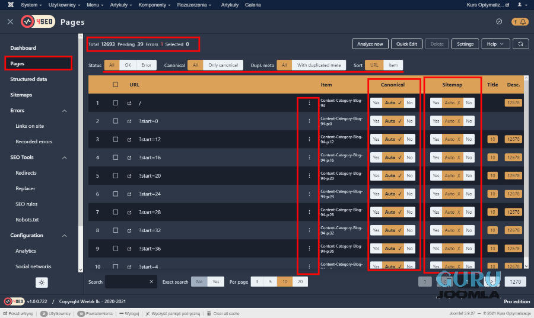Jump to last page 1270

pos(515,282)
